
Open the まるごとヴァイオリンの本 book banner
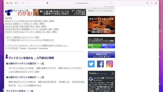[x=101, y=25]
